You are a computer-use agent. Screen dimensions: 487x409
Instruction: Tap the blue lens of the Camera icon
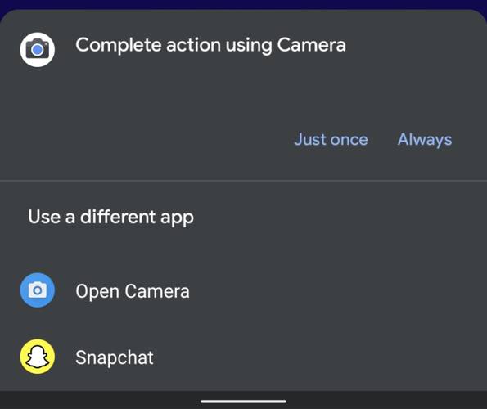pos(38,50)
